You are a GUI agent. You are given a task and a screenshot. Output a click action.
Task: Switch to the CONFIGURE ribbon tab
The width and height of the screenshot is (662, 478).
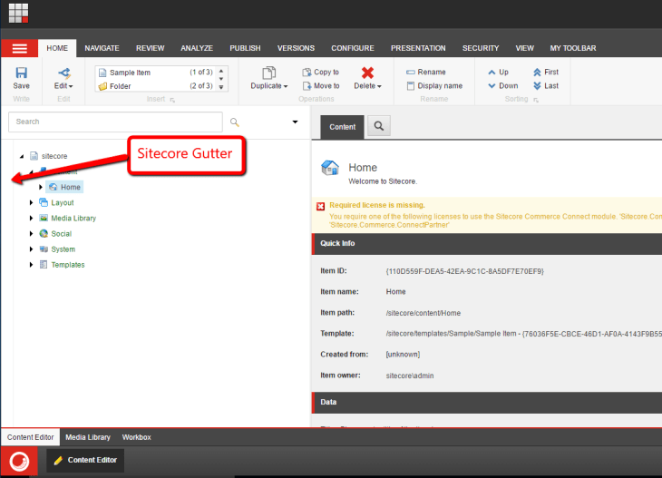click(x=353, y=48)
